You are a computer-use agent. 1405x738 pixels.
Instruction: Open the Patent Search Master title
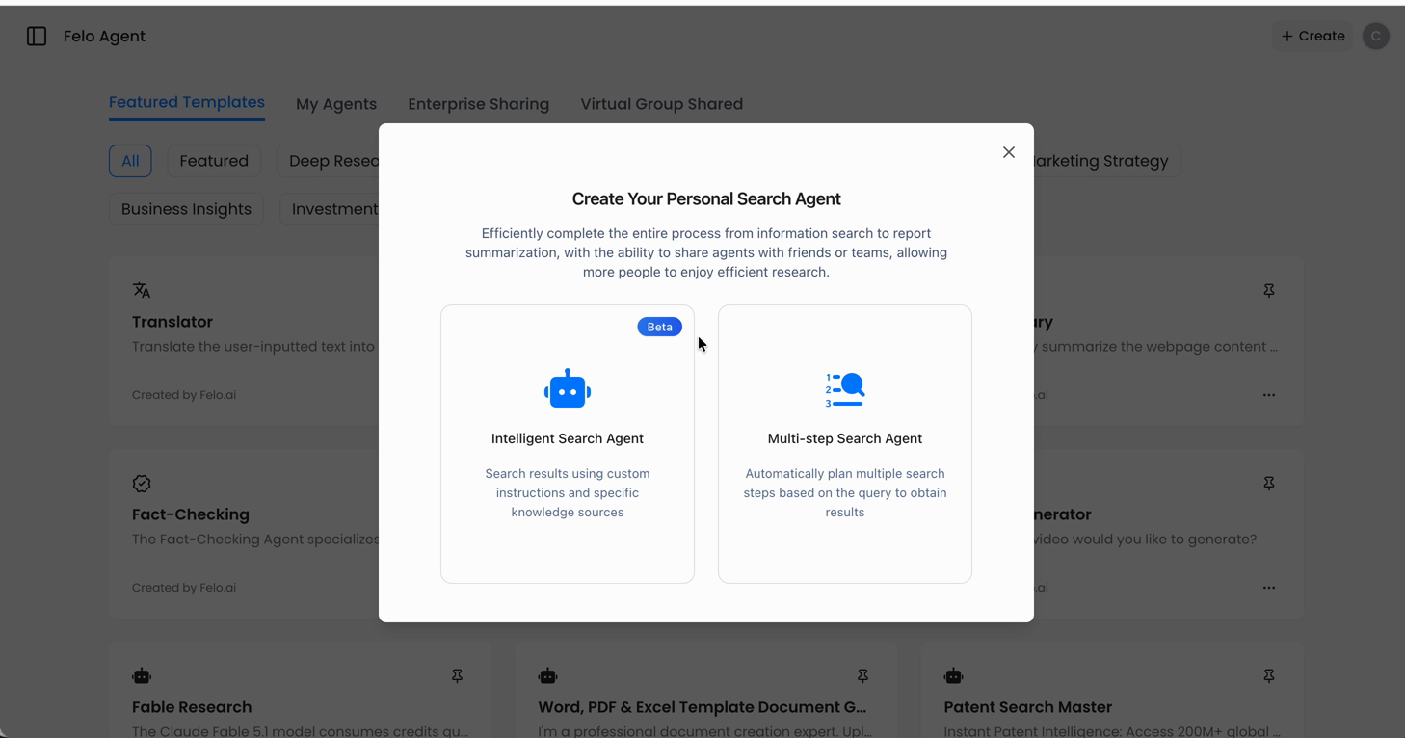click(x=1028, y=707)
